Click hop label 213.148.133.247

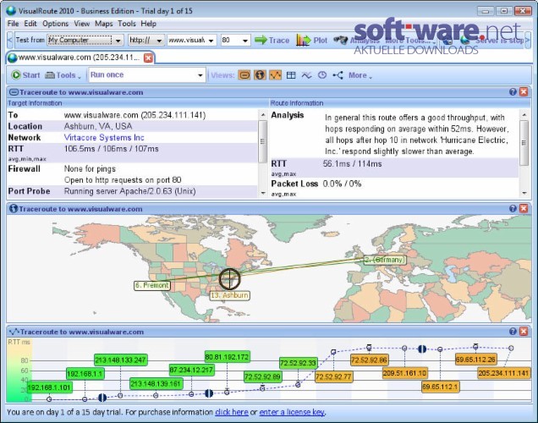[x=120, y=360]
